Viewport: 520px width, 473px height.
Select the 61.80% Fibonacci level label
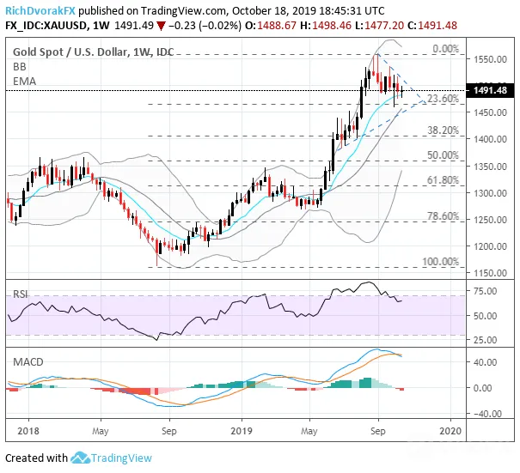[443, 180]
